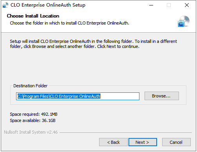Click the blank part of the path field
Screen dimensions: 197x152
click(120, 96)
